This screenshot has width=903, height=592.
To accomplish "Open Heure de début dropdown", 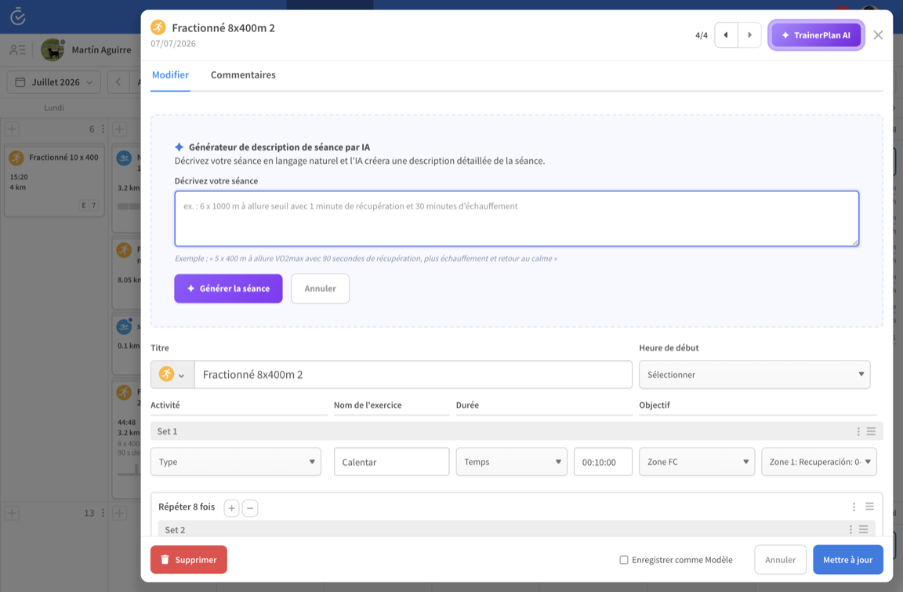I will tap(754, 374).
